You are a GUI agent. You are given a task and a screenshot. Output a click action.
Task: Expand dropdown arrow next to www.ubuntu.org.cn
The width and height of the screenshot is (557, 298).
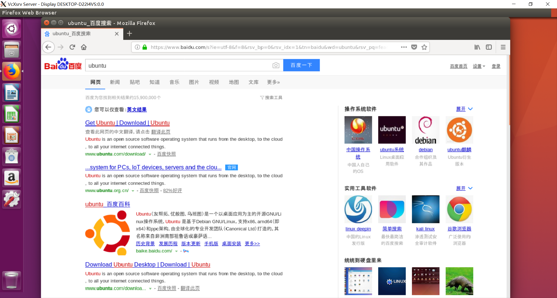pos(133,191)
